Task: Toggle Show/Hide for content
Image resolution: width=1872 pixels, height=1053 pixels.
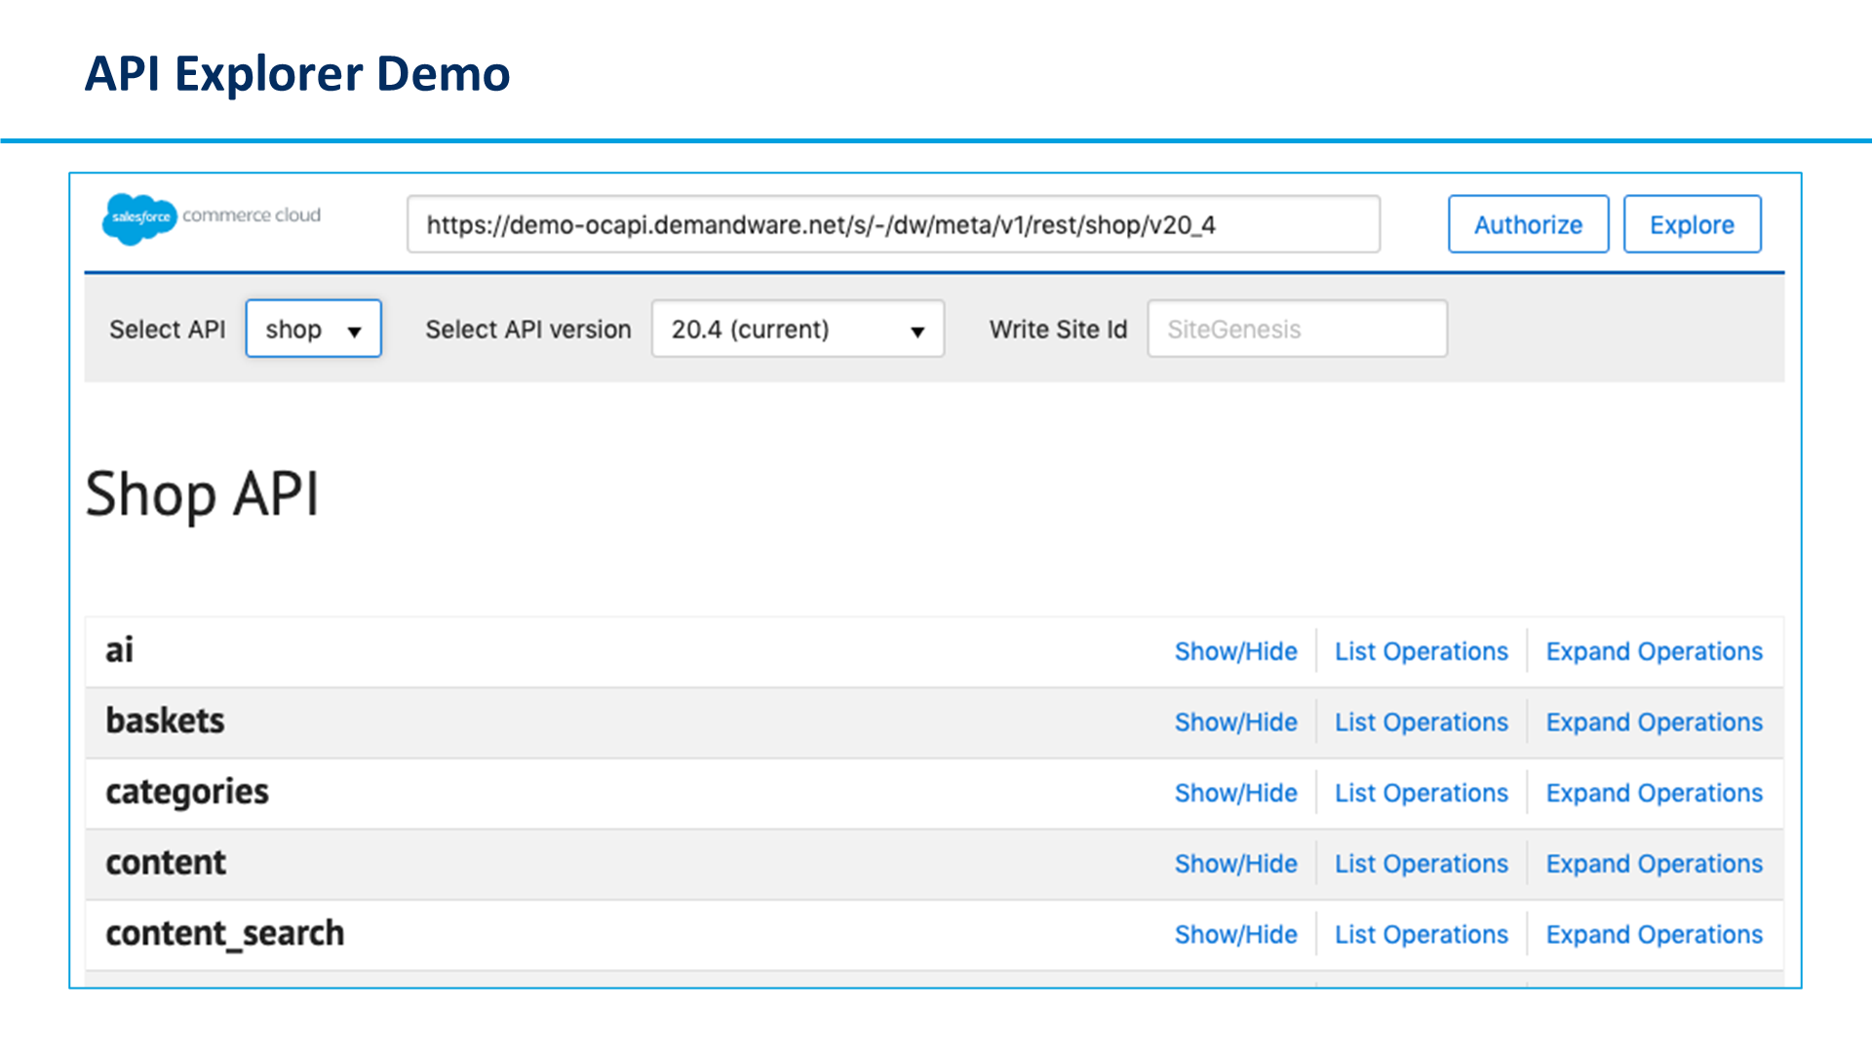Action: pyautogui.click(x=1235, y=864)
